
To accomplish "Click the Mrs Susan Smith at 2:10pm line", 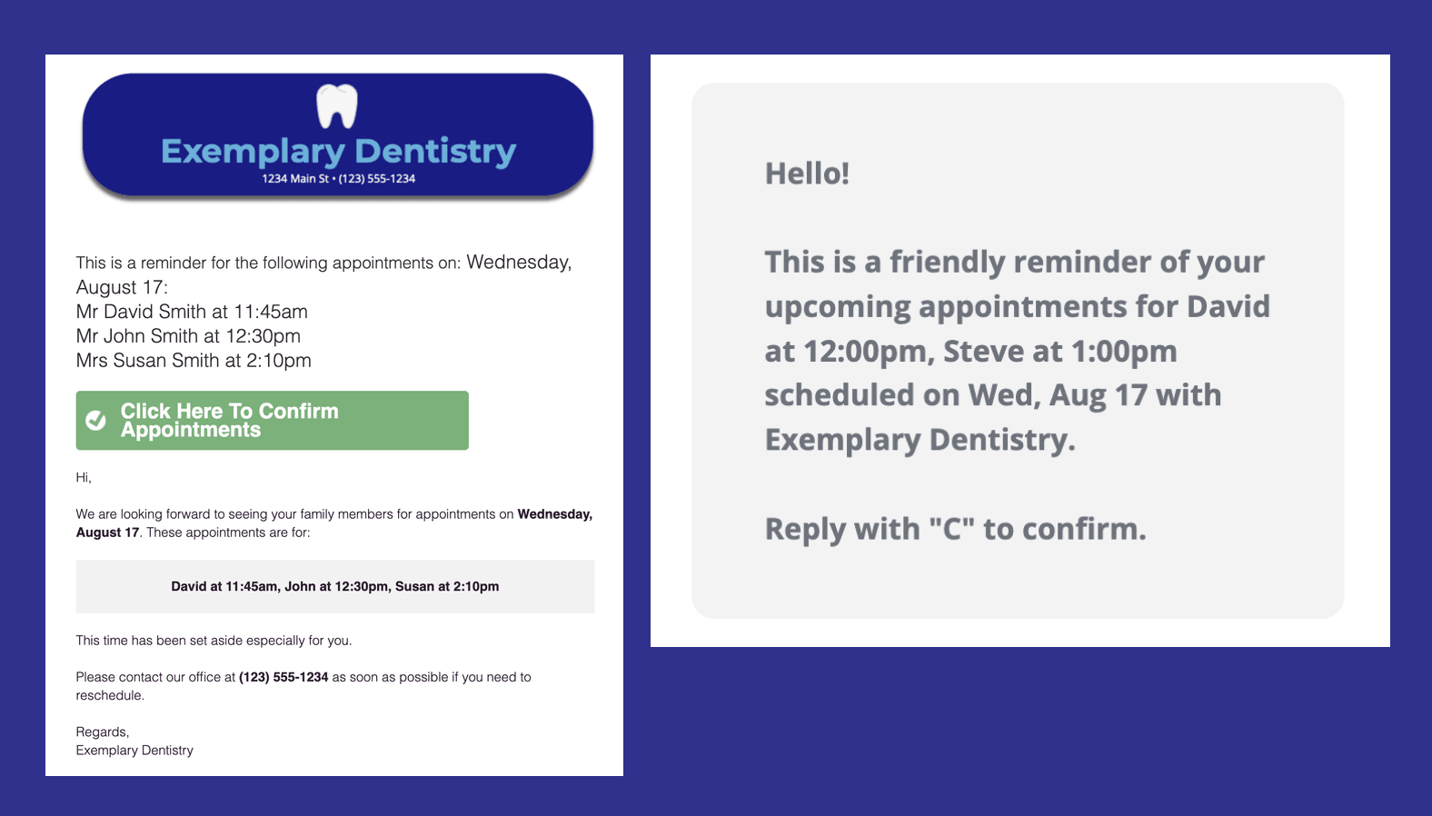I will click(194, 361).
